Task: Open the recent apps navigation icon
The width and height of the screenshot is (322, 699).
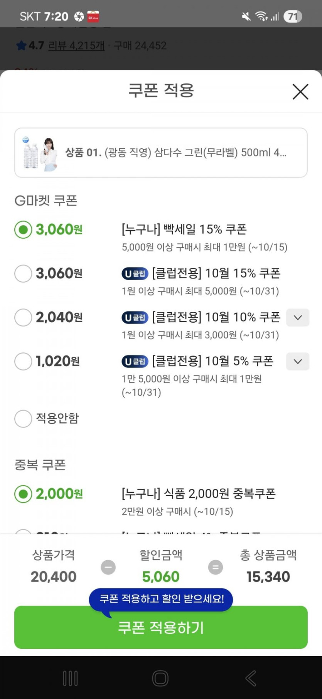Action: coord(70,678)
